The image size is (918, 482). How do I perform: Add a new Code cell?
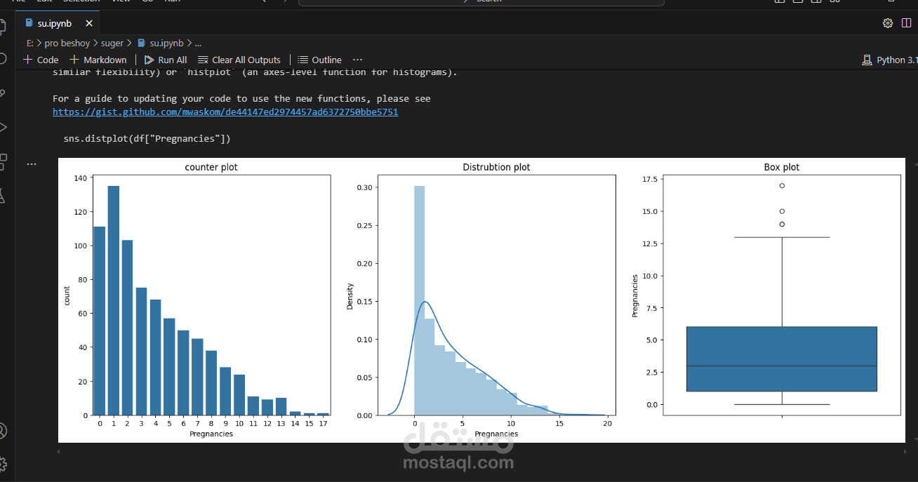click(41, 60)
